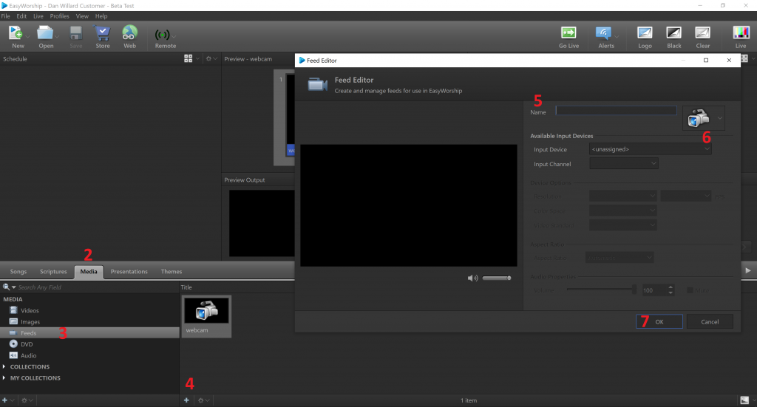Image resolution: width=757 pixels, height=407 pixels.
Task: Open the File menu
Action: point(6,16)
